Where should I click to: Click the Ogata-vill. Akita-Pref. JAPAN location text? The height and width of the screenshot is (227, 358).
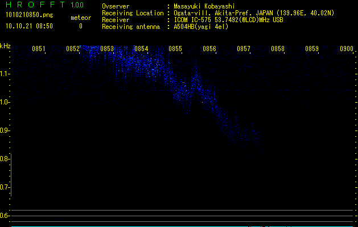tap(254, 13)
